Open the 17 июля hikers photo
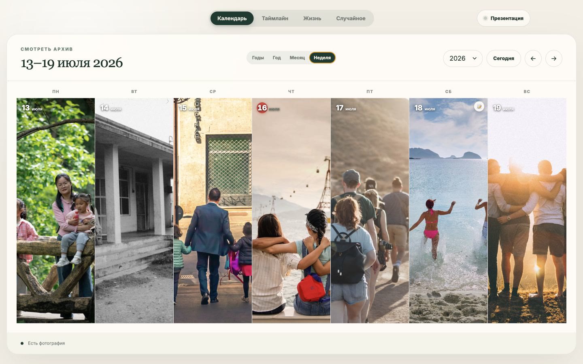 coord(370,210)
